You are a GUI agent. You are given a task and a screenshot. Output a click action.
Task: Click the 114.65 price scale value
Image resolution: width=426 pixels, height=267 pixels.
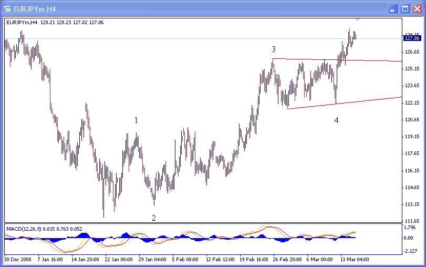tap(412, 188)
